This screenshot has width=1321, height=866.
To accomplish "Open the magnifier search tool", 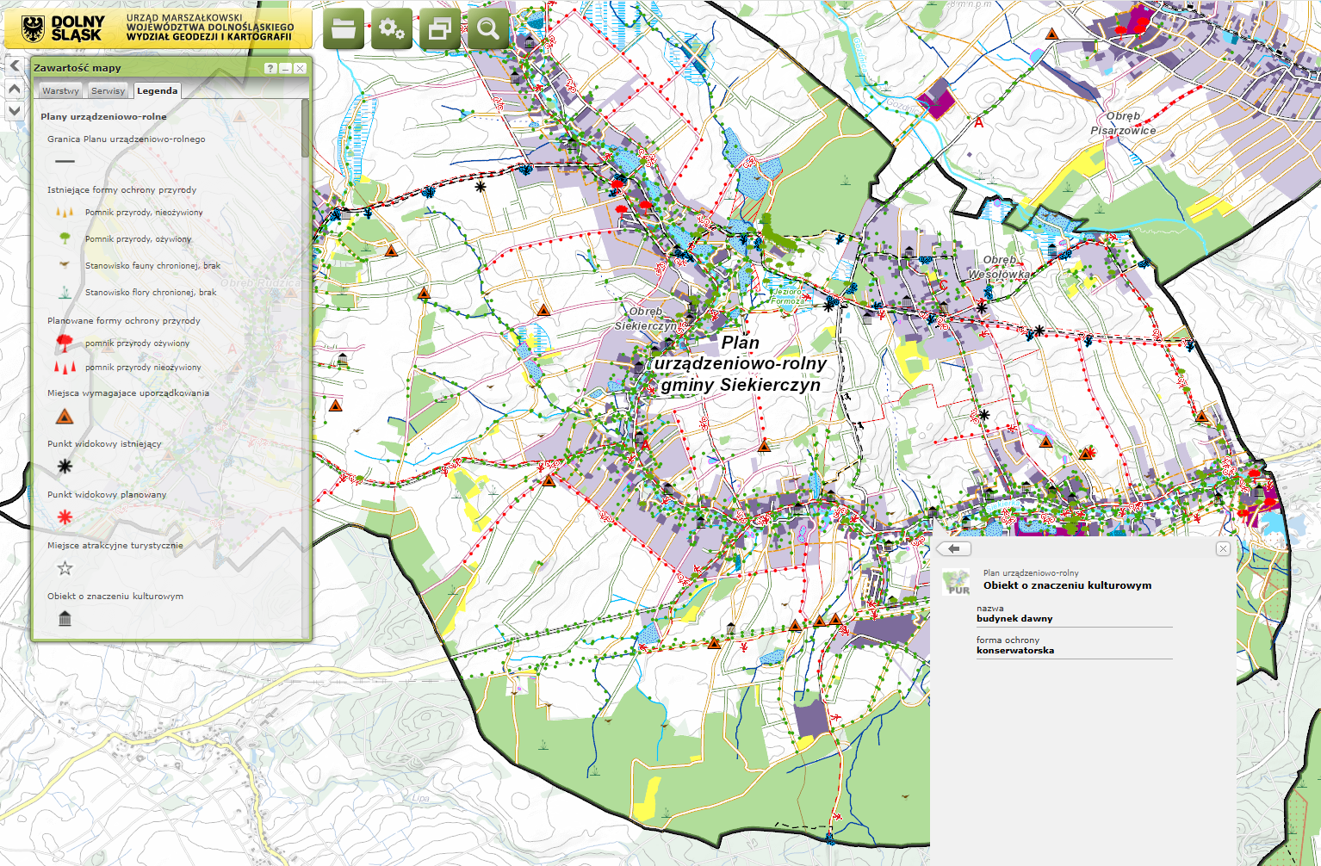I will tap(488, 29).
